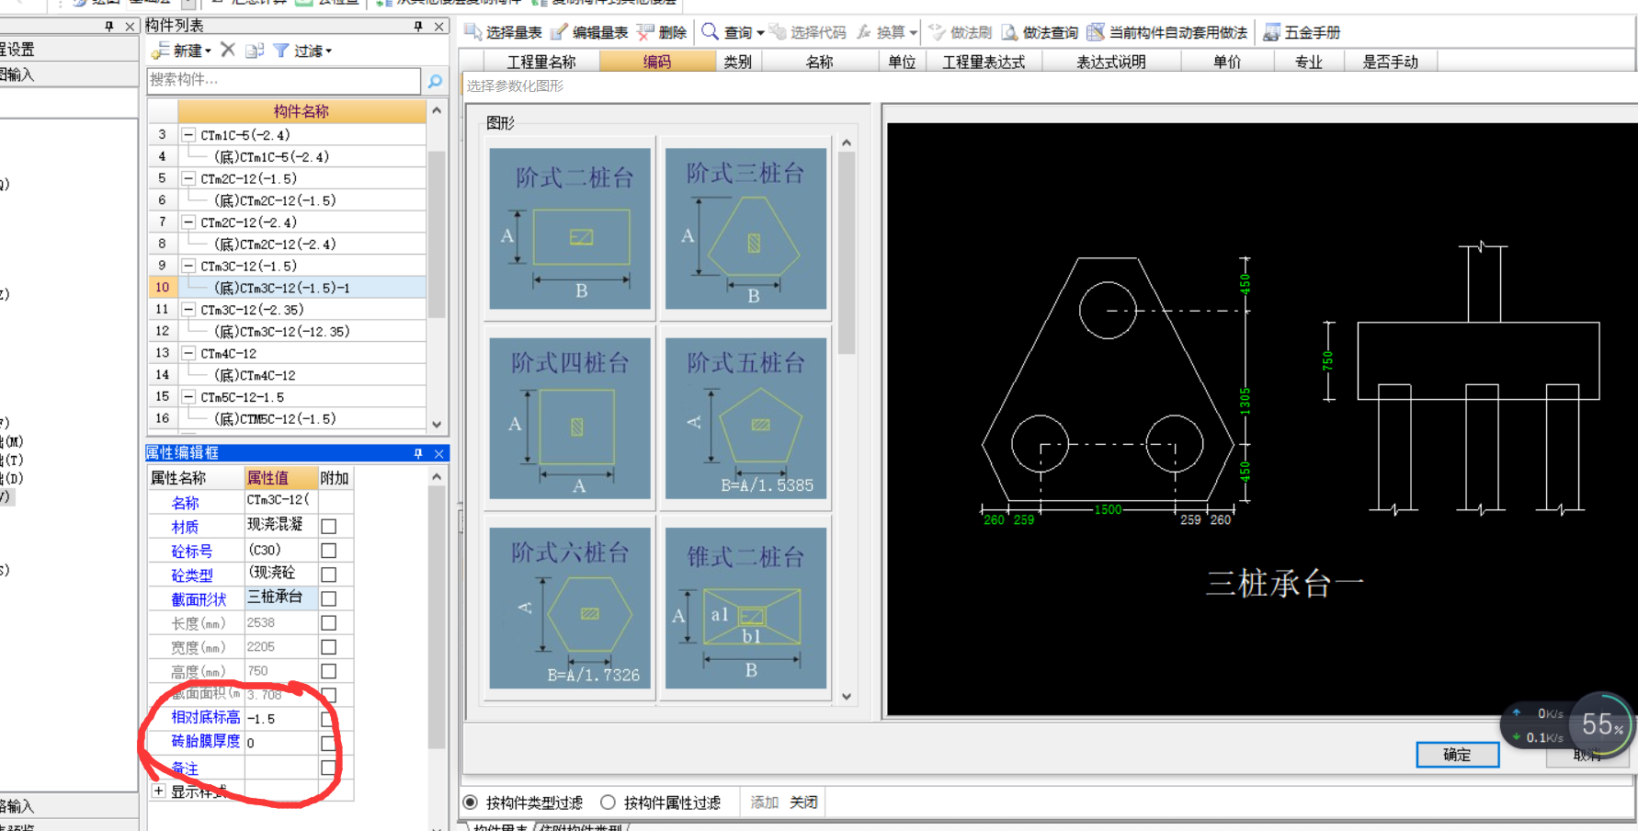1638x831 pixels.
Task: Collapse the CTm2C-12(-2.4) tree node
Action: point(188,222)
